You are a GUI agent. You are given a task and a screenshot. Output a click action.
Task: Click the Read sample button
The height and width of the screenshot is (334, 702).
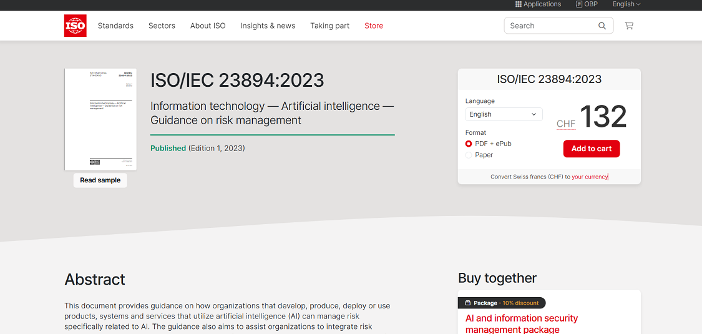click(x=100, y=180)
